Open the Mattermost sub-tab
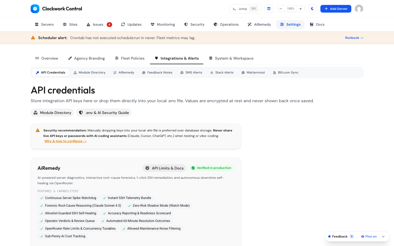 pos(253,72)
